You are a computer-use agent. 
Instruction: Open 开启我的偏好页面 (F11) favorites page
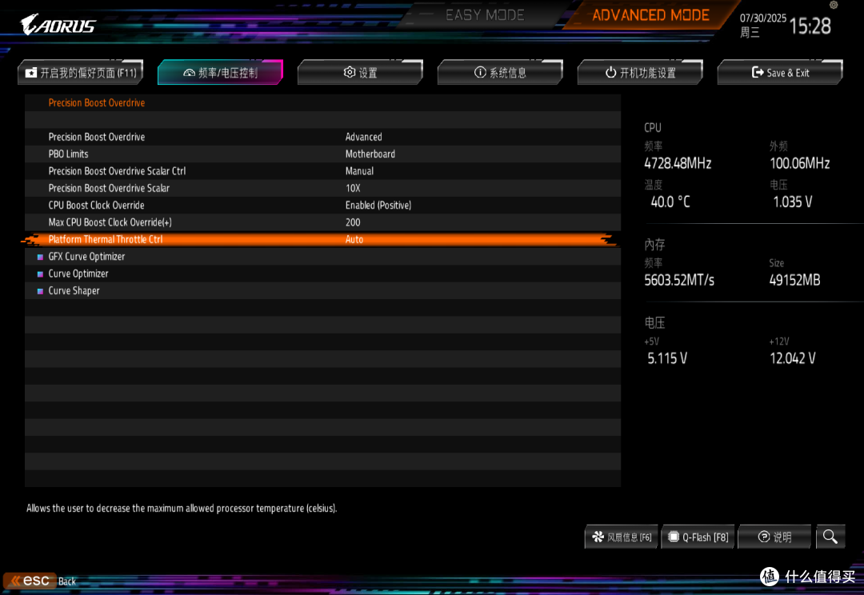tap(81, 72)
